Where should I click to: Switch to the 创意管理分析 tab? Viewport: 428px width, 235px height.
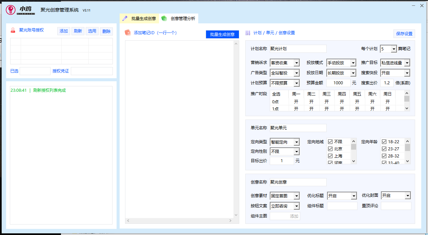point(179,19)
